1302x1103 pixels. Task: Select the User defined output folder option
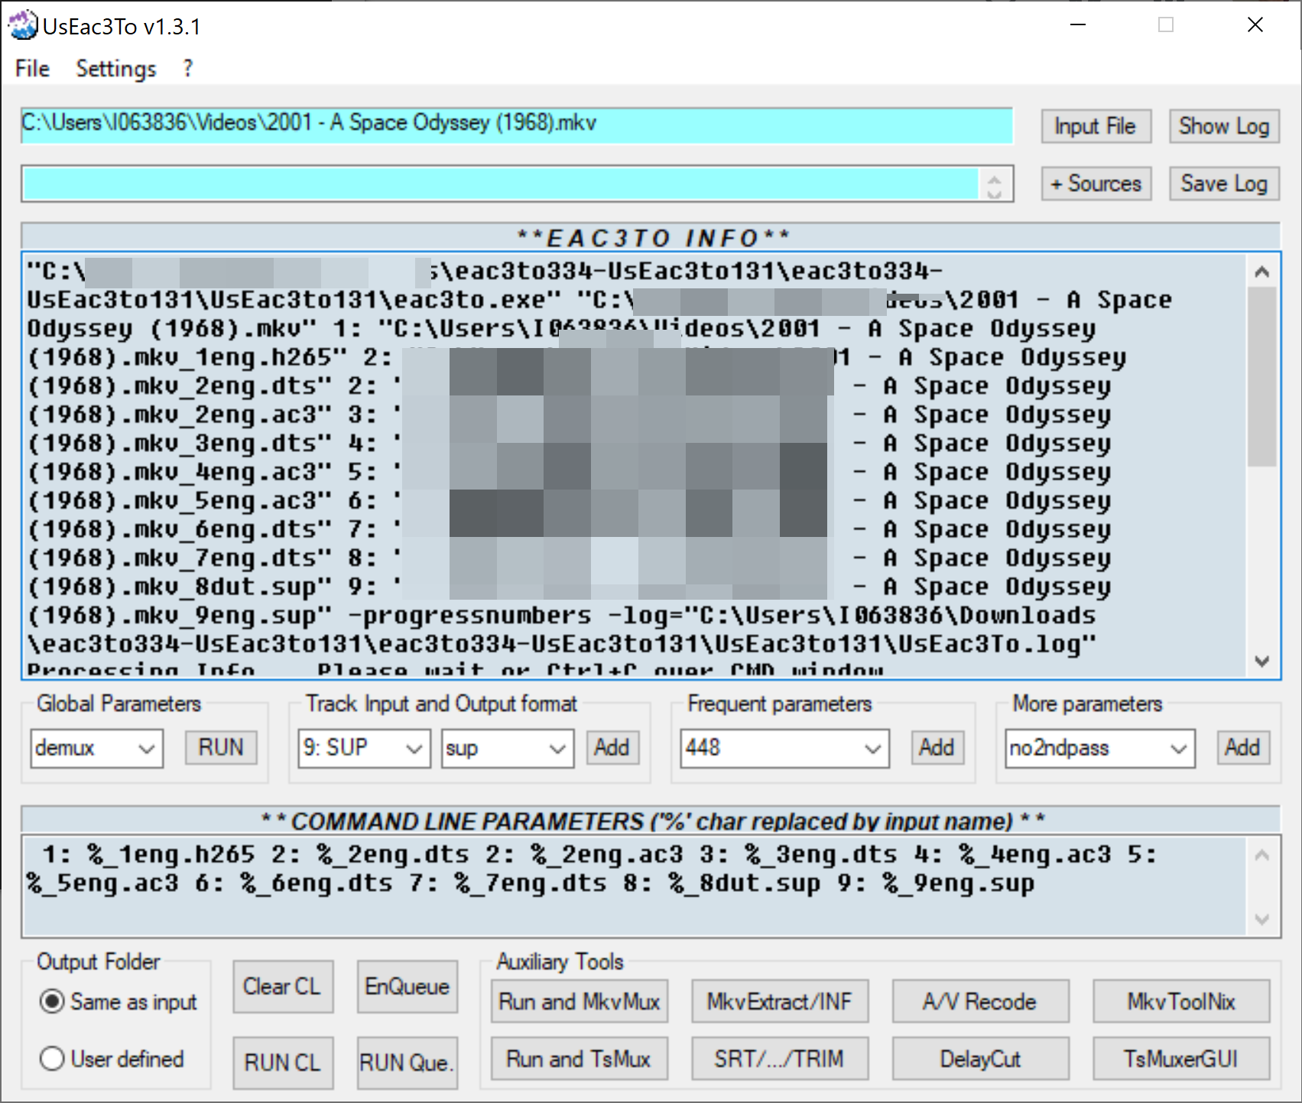pyautogui.click(x=112, y=1059)
